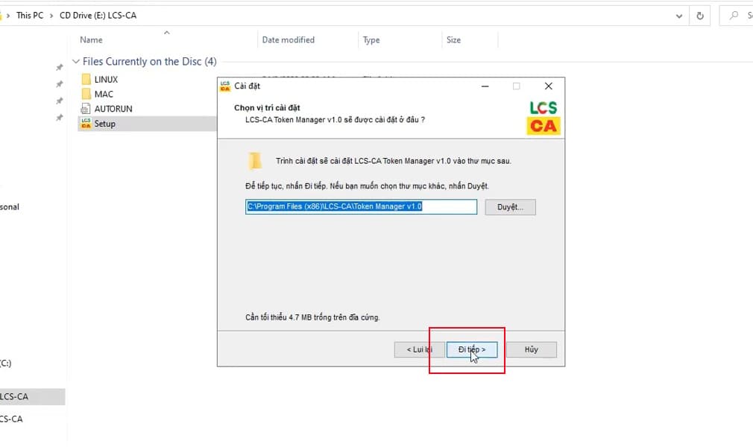
Task: Select the highlighted LCS-CA drive in navigation pane
Action: pyautogui.click(x=15, y=396)
